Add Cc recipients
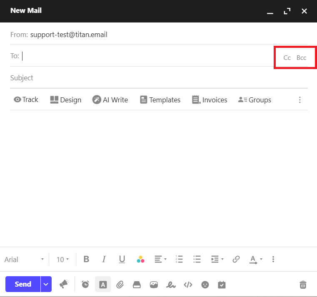The image size is (317, 297). (287, 58)
